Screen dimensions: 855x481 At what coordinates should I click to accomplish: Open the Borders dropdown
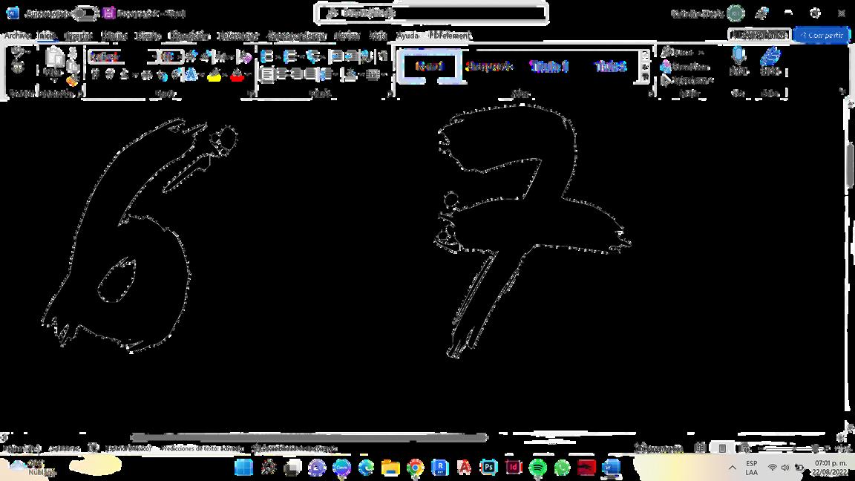tap(383, 74)
